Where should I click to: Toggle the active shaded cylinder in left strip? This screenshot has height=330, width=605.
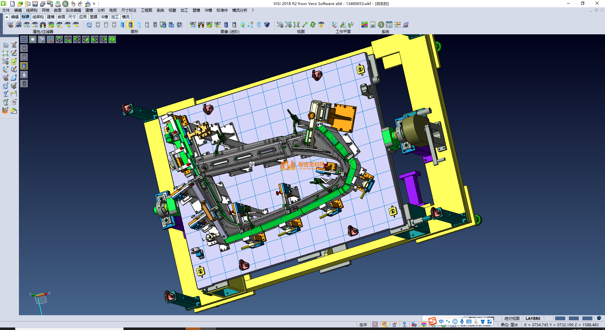[24, 66]
